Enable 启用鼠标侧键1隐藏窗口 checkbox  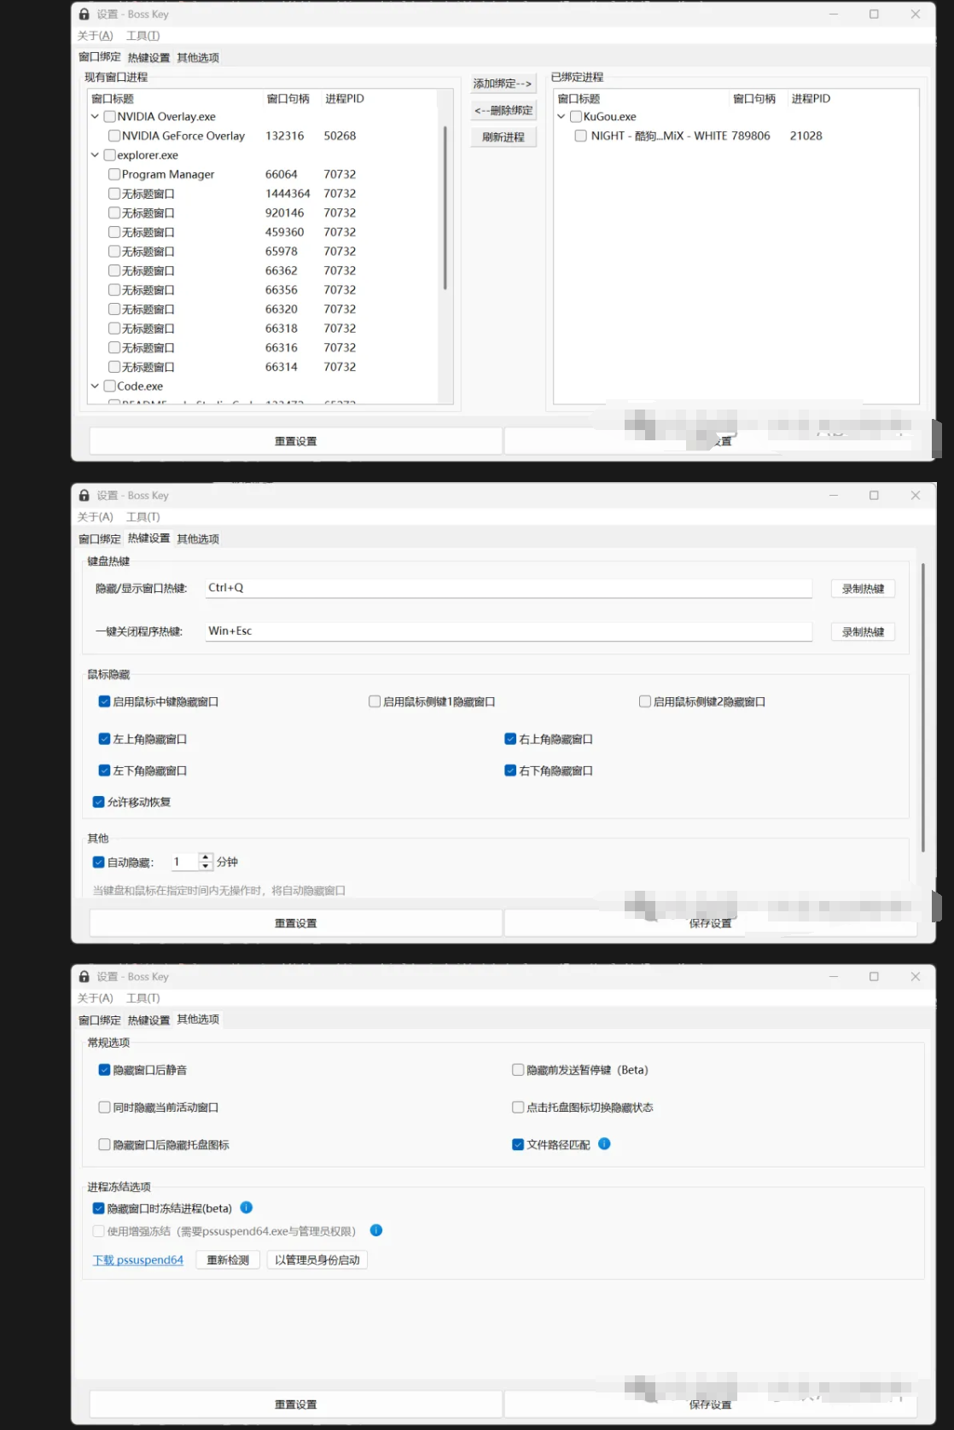(x=375, y=701)
